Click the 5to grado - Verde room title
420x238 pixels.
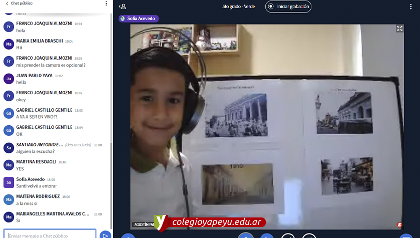[239, 7]
